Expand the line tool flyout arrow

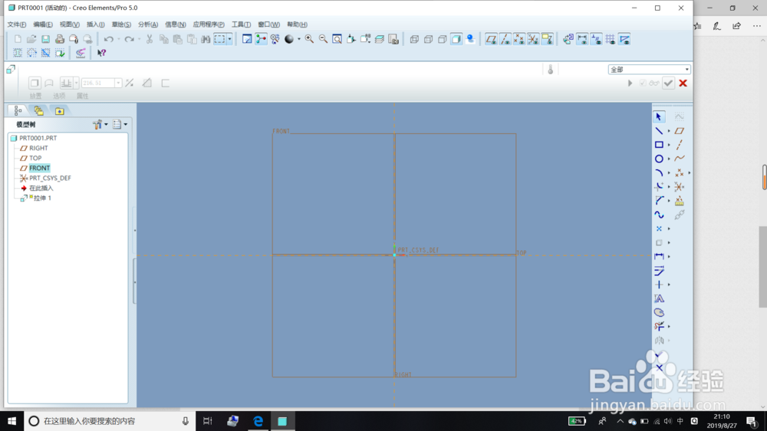pos(669,131)
